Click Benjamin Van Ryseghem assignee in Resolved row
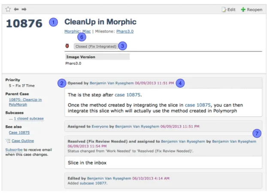This screenshot has height=193, width=267. (183, 141)
